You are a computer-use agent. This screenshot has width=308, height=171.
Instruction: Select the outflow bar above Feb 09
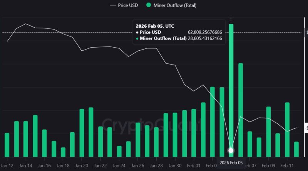pyautogui.click(x=268, y=131)
